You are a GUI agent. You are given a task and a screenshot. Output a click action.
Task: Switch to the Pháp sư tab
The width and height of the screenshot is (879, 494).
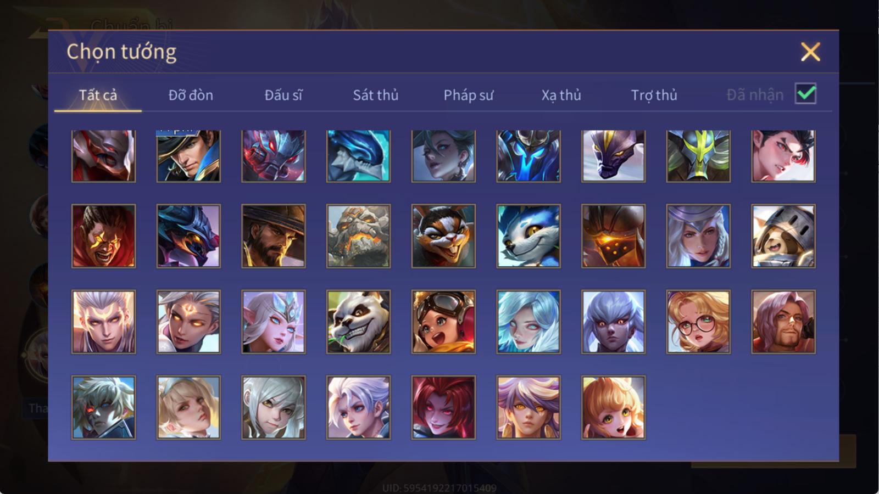(x=468, y=95)
